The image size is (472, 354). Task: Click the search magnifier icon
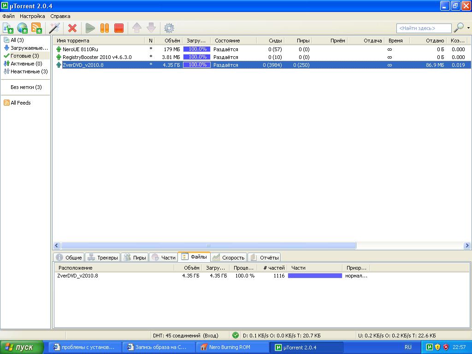coord(459,28)
